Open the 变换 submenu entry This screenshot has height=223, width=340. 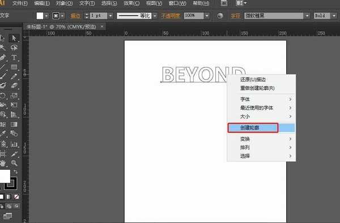click(x=261, y=139)
